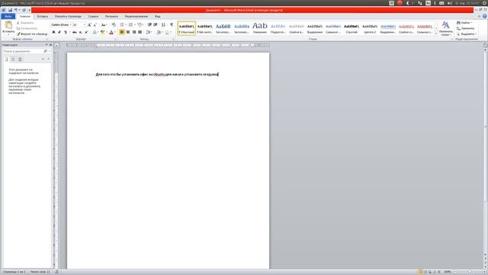Open the Change Case (Aa) dropdown
The width and height of the screenshot is (488, 275).
104,24
